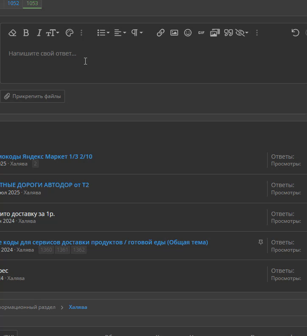
Task: Open the доставку за 1р. thread
Action: click(27, 214)
